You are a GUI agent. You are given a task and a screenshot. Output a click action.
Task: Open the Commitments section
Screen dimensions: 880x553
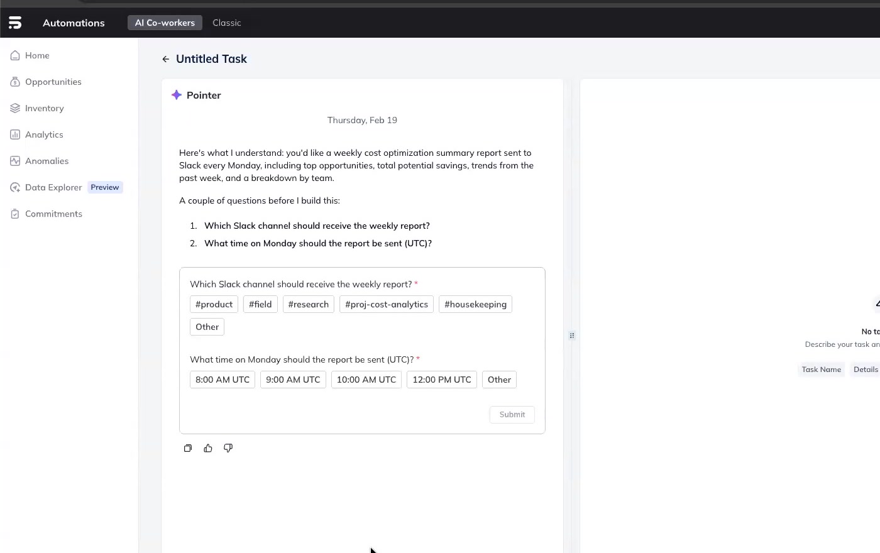pos(53,214)
